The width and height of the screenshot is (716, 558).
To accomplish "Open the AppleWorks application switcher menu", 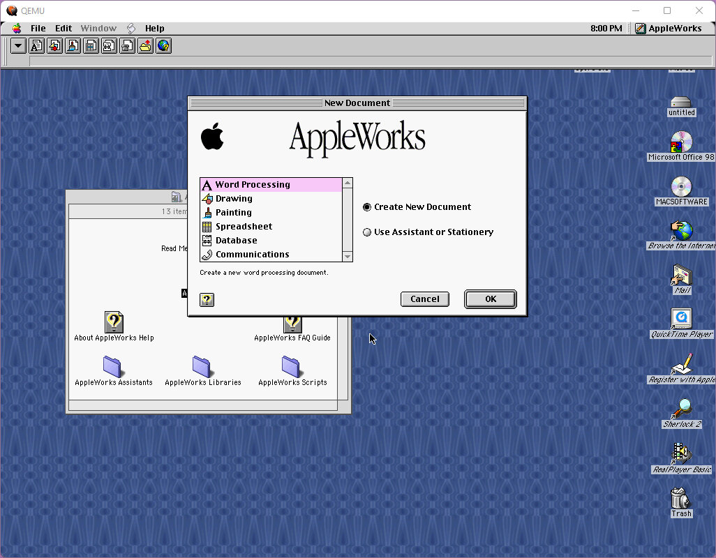I will coord(669,29).
